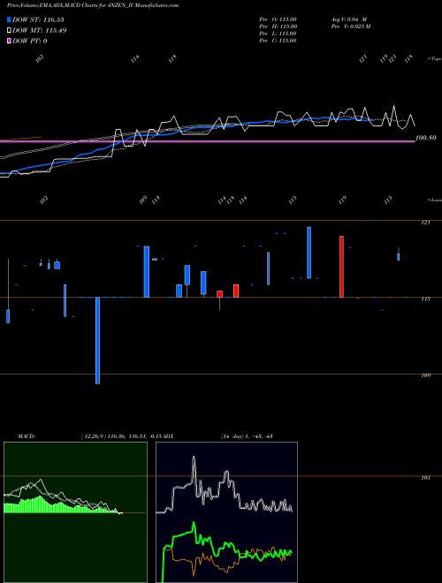The image size is (442, 583).
Task: Click the green MACD histogram panel
Action: (x=75, y=512)
